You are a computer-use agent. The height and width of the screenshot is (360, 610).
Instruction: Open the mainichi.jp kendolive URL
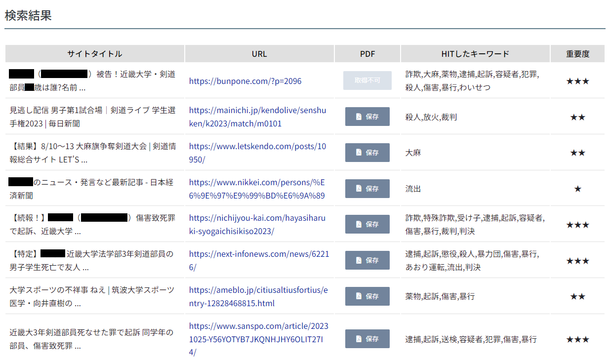(x=257, y=117)
